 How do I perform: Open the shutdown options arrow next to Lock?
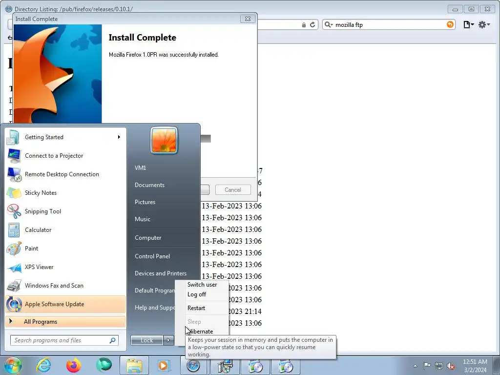point(168,340)
